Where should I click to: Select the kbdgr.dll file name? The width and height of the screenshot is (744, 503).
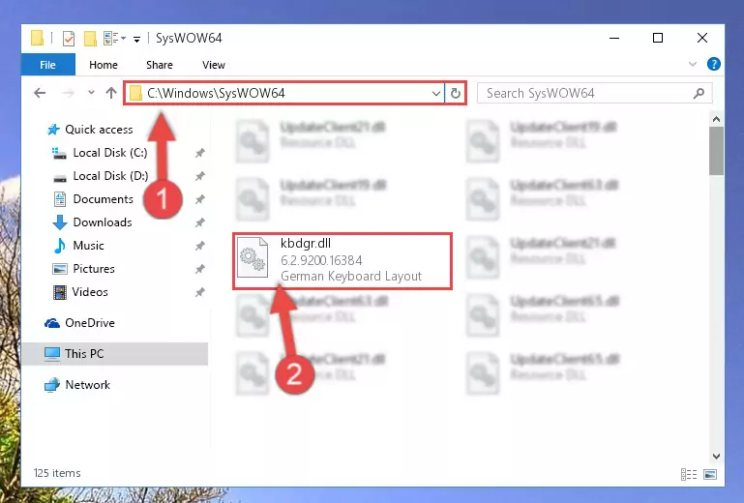[306, 243]
